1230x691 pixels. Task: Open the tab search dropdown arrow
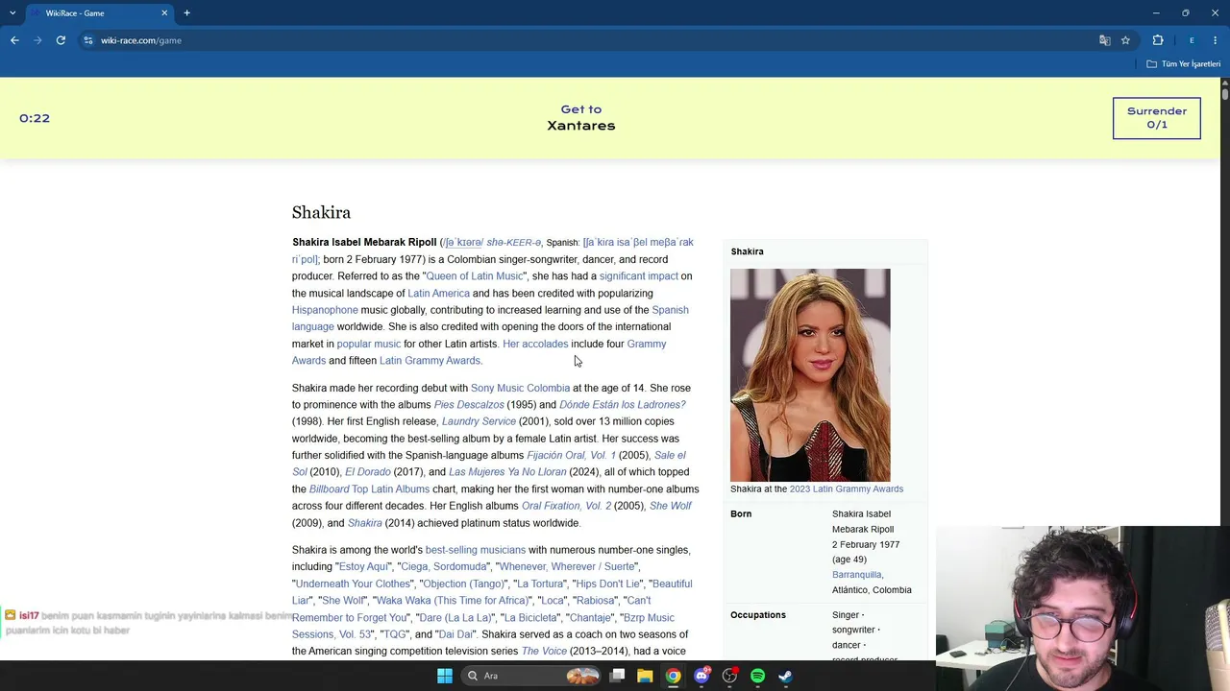point(12,13)
